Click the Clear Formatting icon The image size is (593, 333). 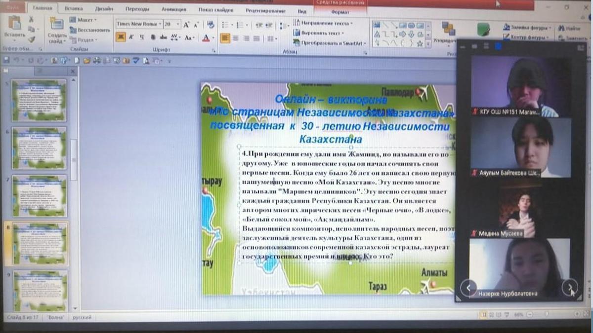coord(211,24)
